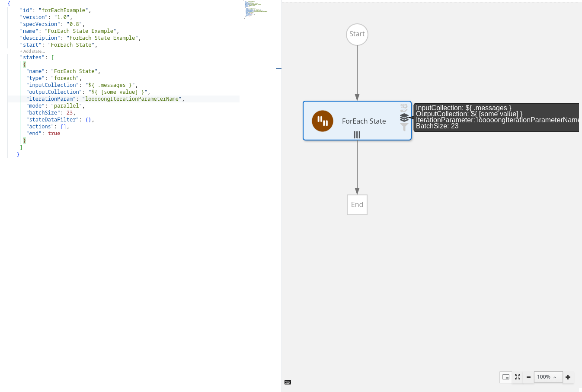Toggle the minimap preview button
The height and width of the screenshot is (392, 582).
click(x=506, y=377)
